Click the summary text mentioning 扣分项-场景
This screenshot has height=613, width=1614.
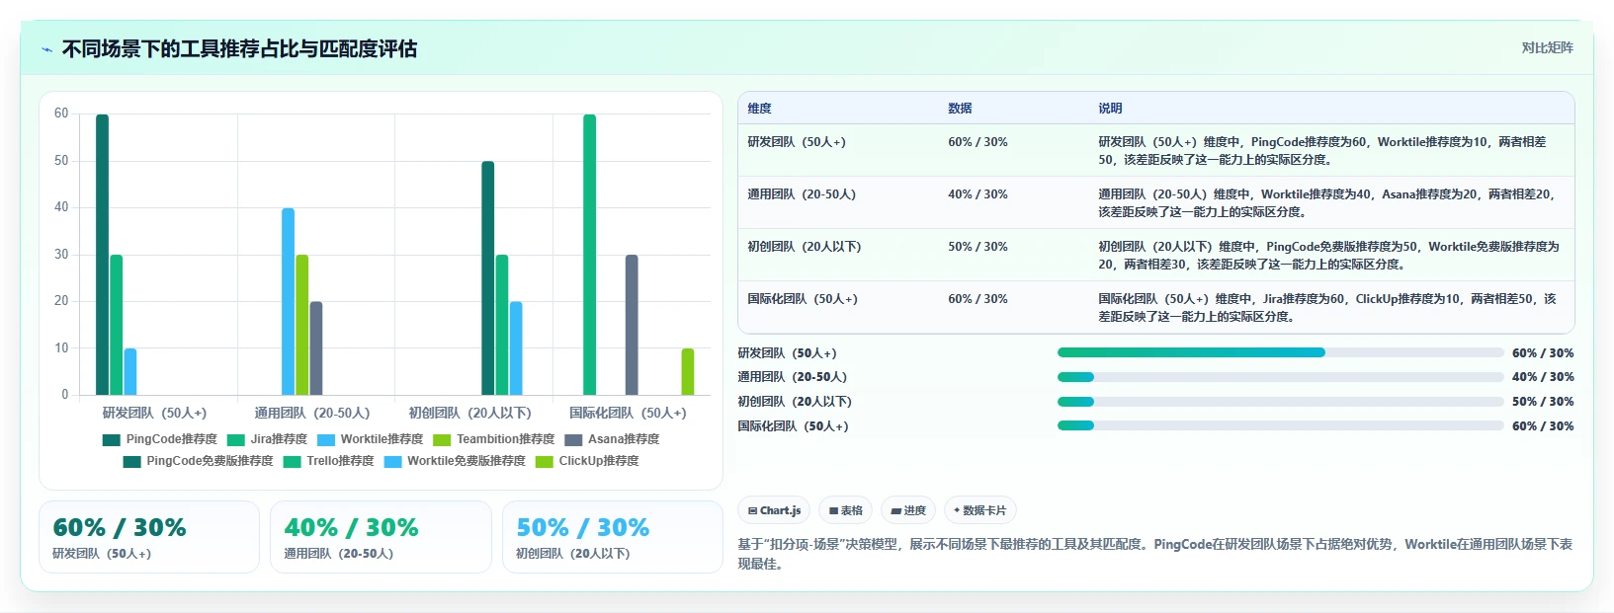pyautogui.click(x=1155, y=554)
